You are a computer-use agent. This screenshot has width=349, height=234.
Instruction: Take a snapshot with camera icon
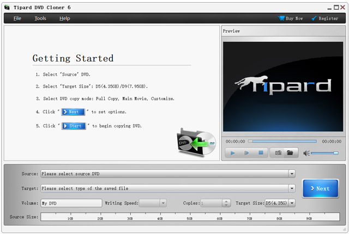point(278,153)
